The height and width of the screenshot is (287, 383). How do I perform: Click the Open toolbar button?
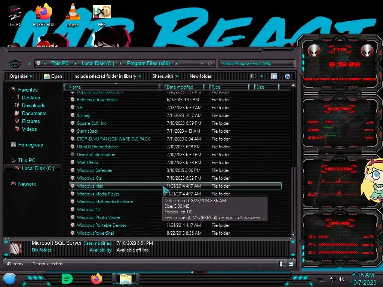[53, 76]
